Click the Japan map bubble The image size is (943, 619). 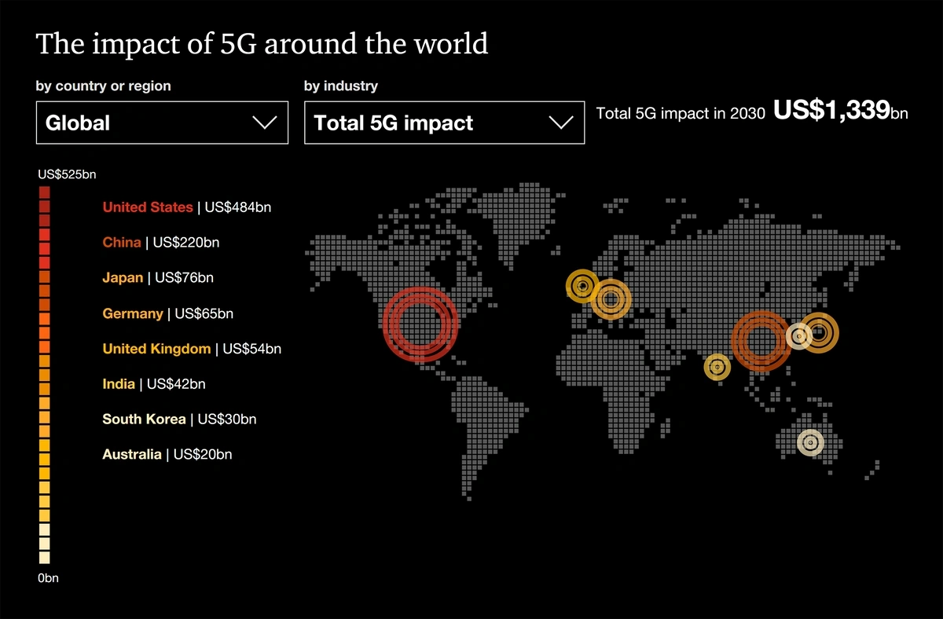[x=819, y=333]
